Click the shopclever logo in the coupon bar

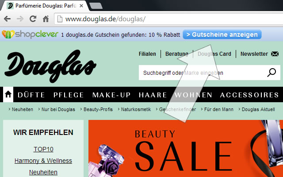[30, 35]
